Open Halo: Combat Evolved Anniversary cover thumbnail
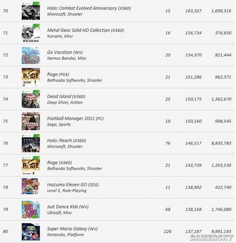This screenshot has height=243, width=236. [x=31, y=11]
